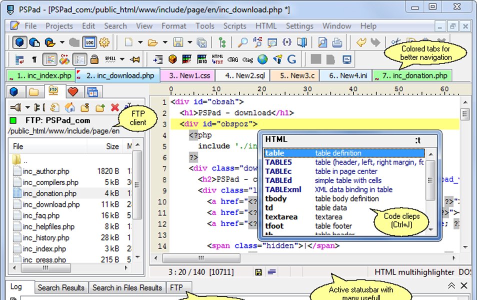Screen dimensions: 477x300
Task: Click the color palette cube icon
Action: click(172, 59)
